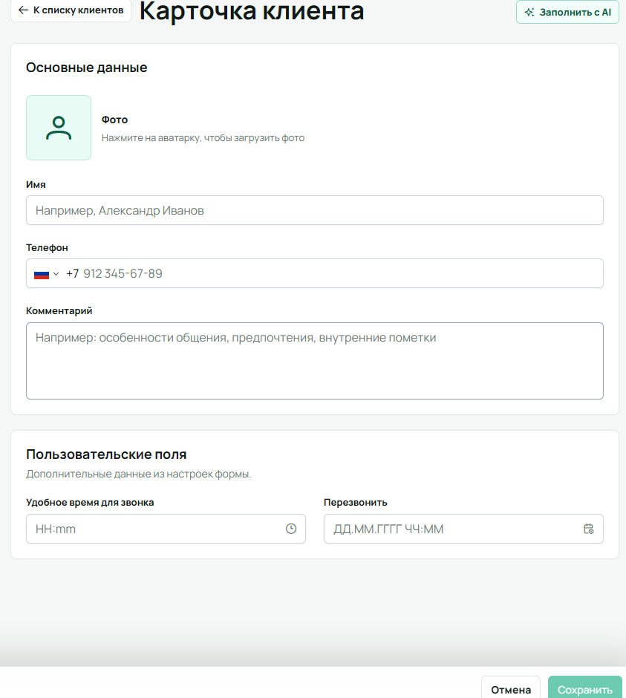This screenshot has width=626, height=698.
Task: Expand the phone country code dropdown chevron
Action: [x=56, y=274]
